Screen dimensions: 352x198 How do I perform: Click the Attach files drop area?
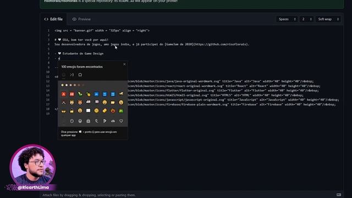pyautogui.click(x=191, y=195)
